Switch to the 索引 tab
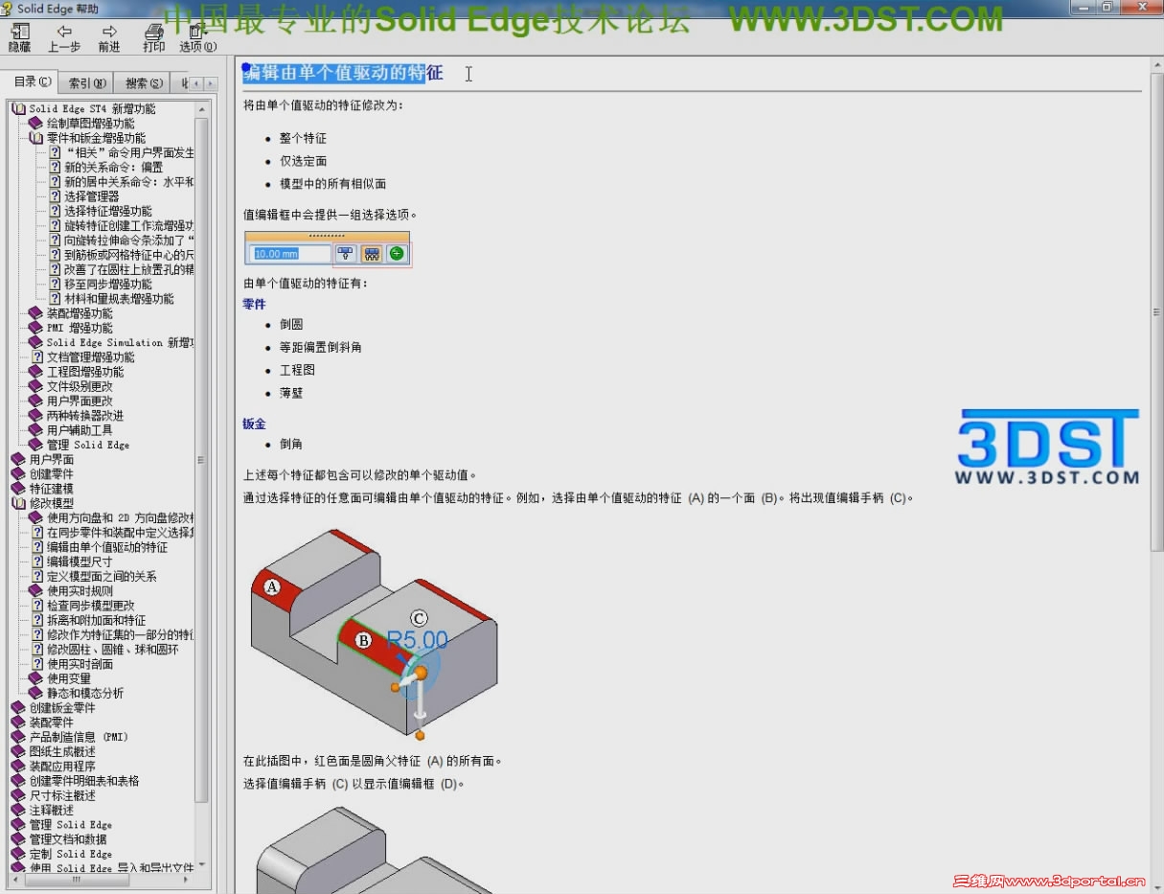The height and width of the screenshot is (894, 1164). click(x=86, y=82)
